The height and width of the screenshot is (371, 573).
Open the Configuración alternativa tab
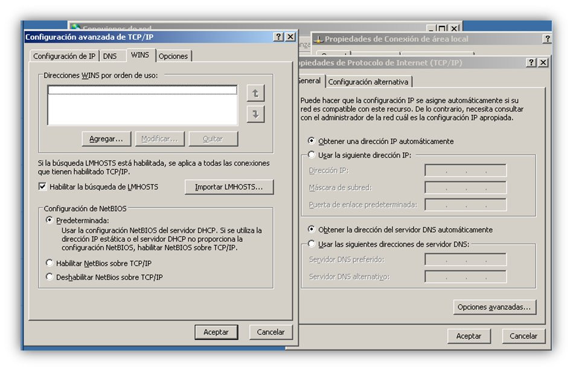click(368, 82)
